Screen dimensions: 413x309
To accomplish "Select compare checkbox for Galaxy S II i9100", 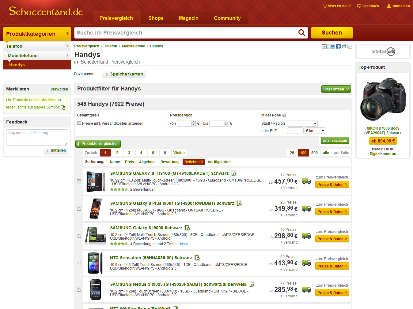I will pos(79,182).
